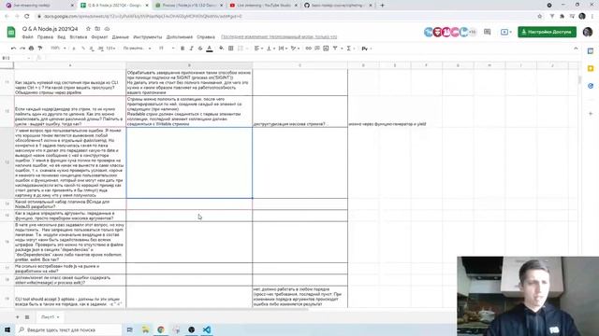Screen dimensions: 599x336
Task: Open the filter dropdown
Action: point(337,49)
